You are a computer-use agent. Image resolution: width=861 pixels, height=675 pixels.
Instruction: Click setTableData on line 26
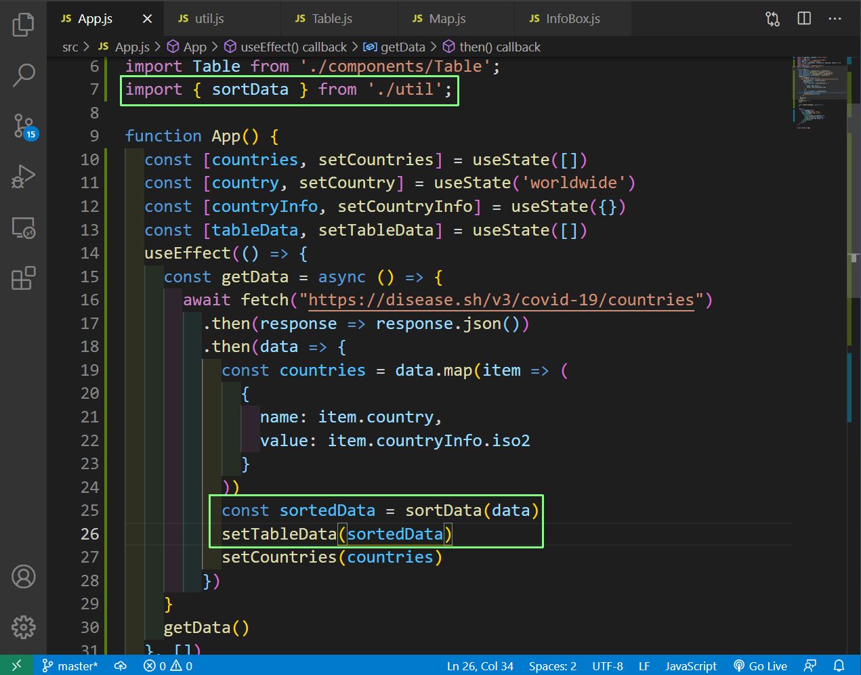[x=279, y=534]
